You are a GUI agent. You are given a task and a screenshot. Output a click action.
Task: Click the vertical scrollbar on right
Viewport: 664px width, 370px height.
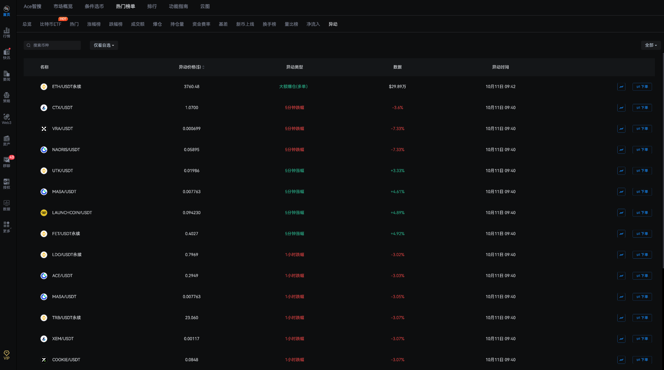pyautogui.click(x=663, y=160)
